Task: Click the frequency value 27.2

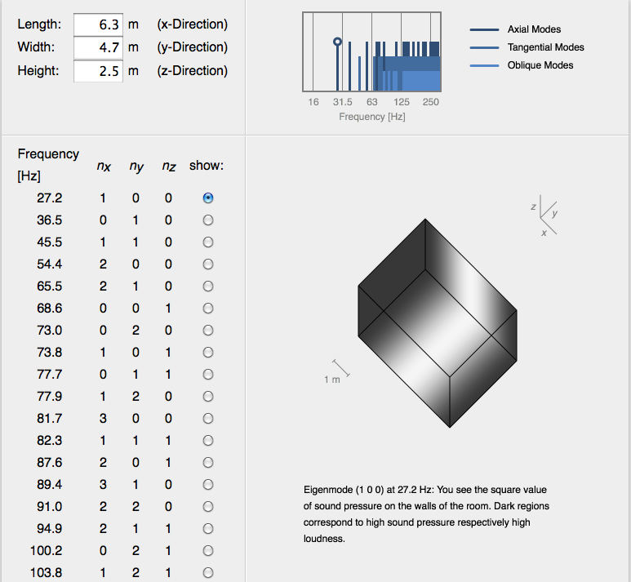Action: point(50,198)
